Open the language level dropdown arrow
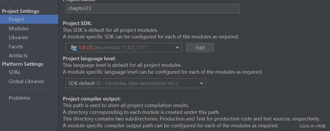Image resolution: width=330 pixels, height=131 pixels. (201, 83)
